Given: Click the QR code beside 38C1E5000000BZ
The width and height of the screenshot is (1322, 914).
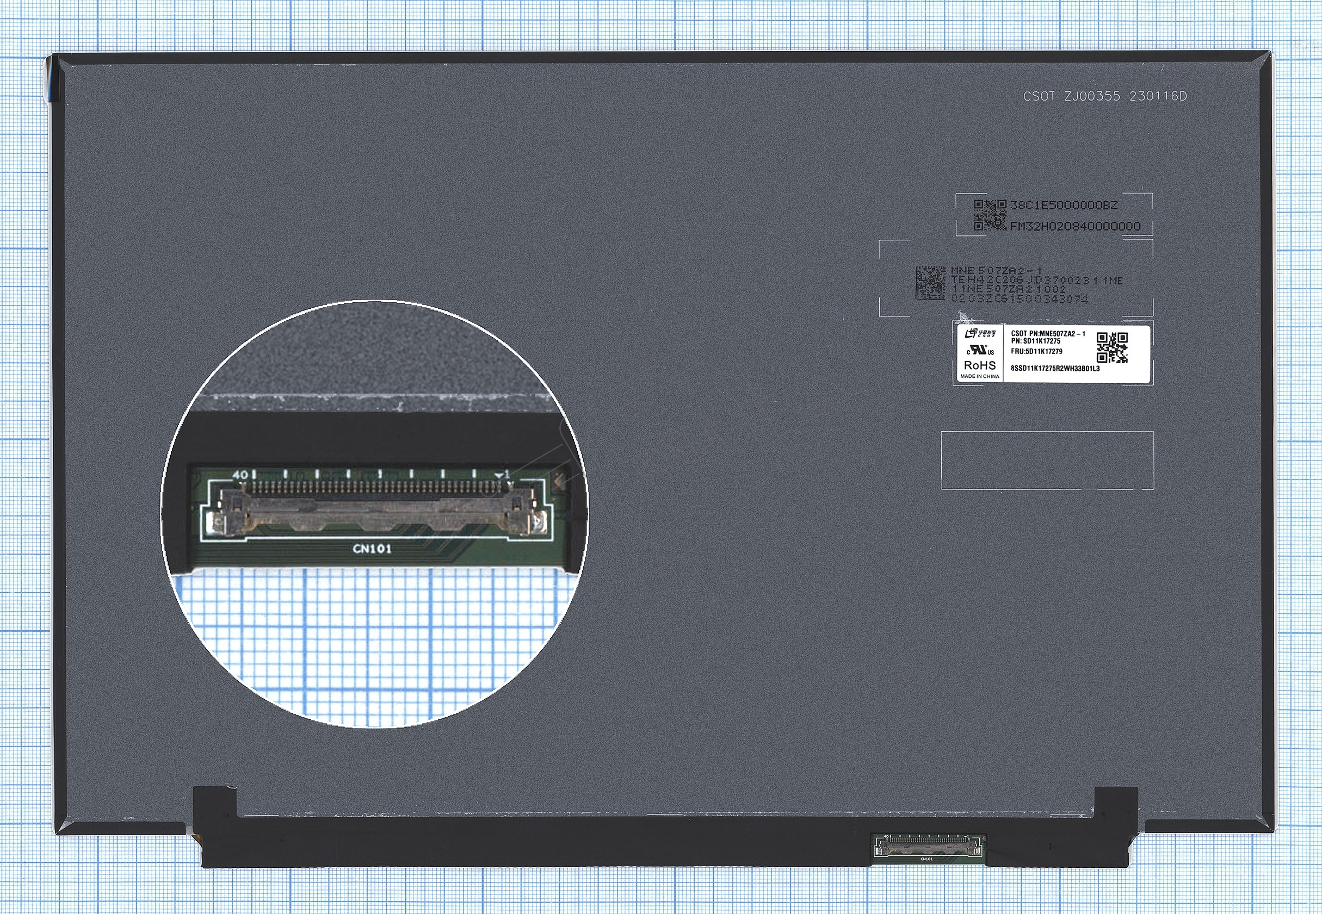Looking at the screenshot, I should point(990,215).
